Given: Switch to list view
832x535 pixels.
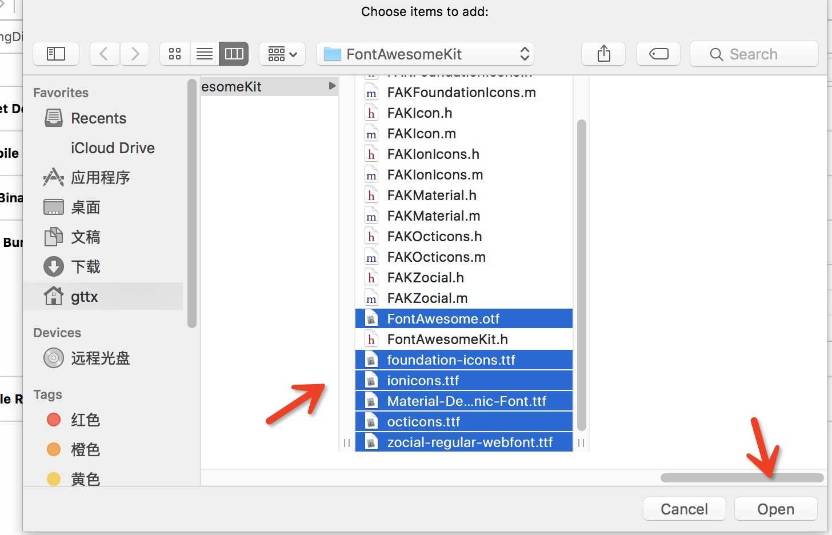Looking at the screenshot, I should pyautogui.click(x=205, y=54).
